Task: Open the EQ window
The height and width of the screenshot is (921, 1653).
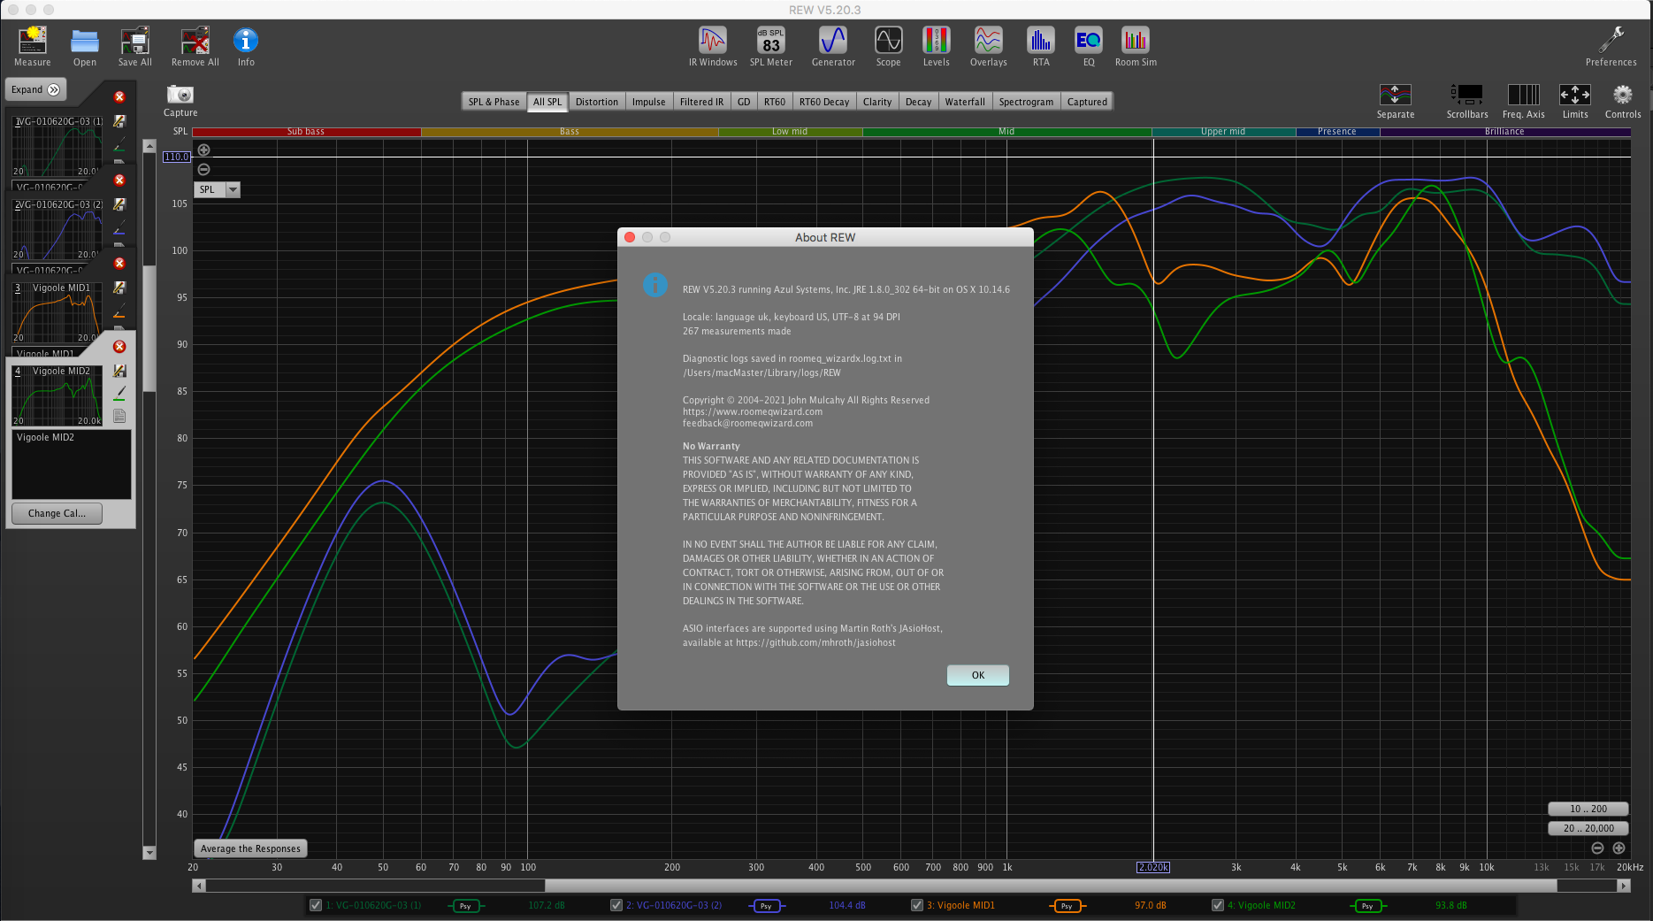Action: pos(1088,42)
